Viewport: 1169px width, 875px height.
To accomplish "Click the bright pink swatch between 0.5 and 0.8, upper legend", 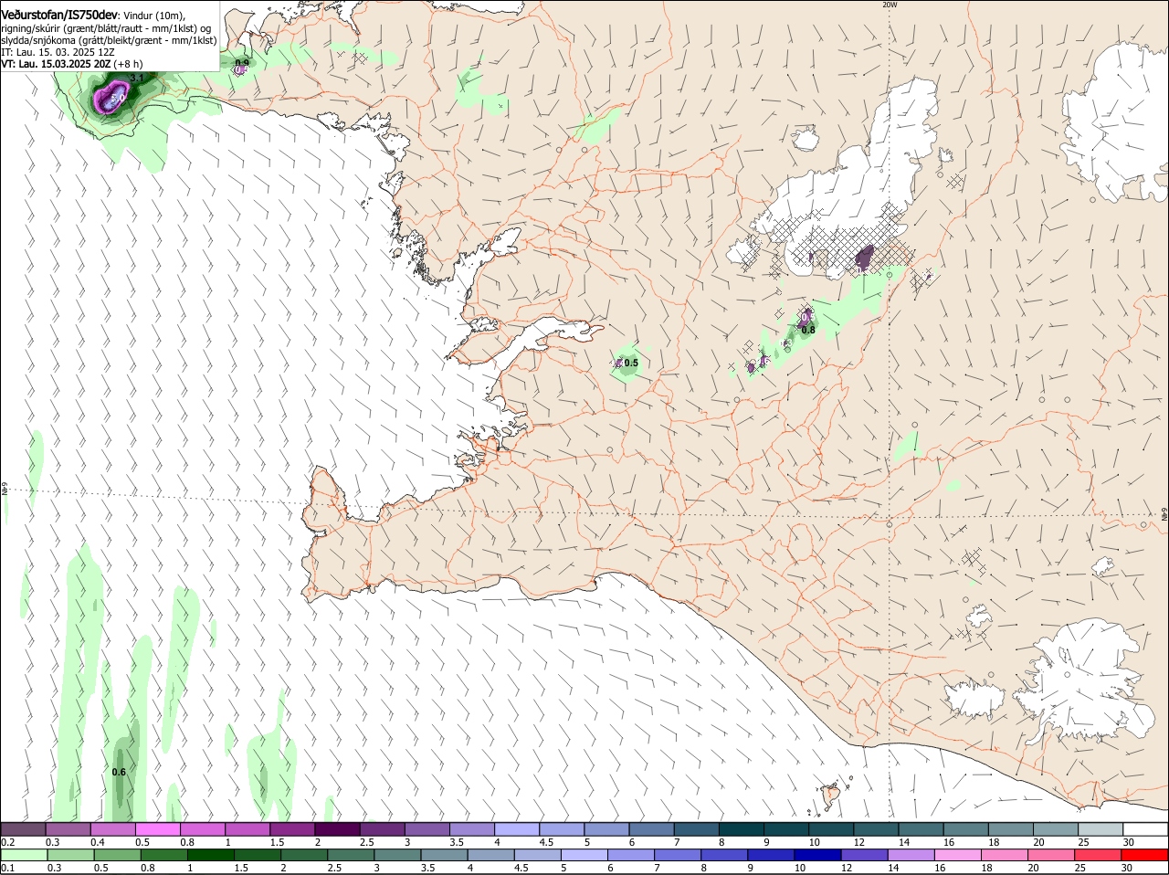I will pyautogui.click(x=157, y=828).
